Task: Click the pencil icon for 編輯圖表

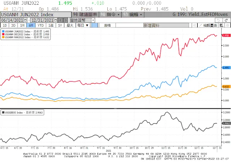Action: 200,25
